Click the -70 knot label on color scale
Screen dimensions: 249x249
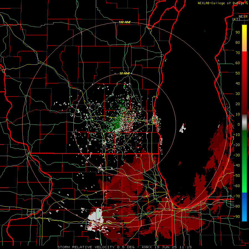(237, 196)
